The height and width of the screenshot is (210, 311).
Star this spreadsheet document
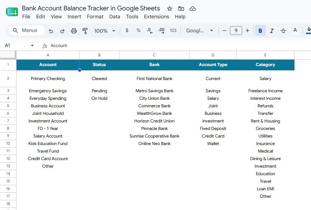[169, 9]
